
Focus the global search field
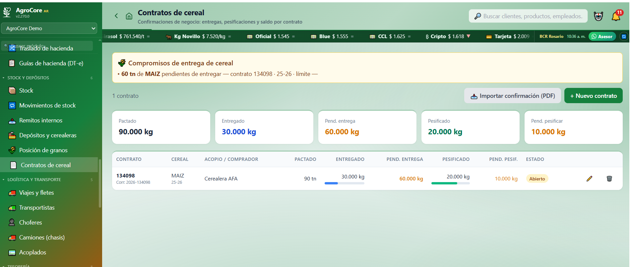coord(528,16)
